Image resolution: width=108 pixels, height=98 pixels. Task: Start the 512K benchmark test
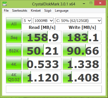pos(14,50)
